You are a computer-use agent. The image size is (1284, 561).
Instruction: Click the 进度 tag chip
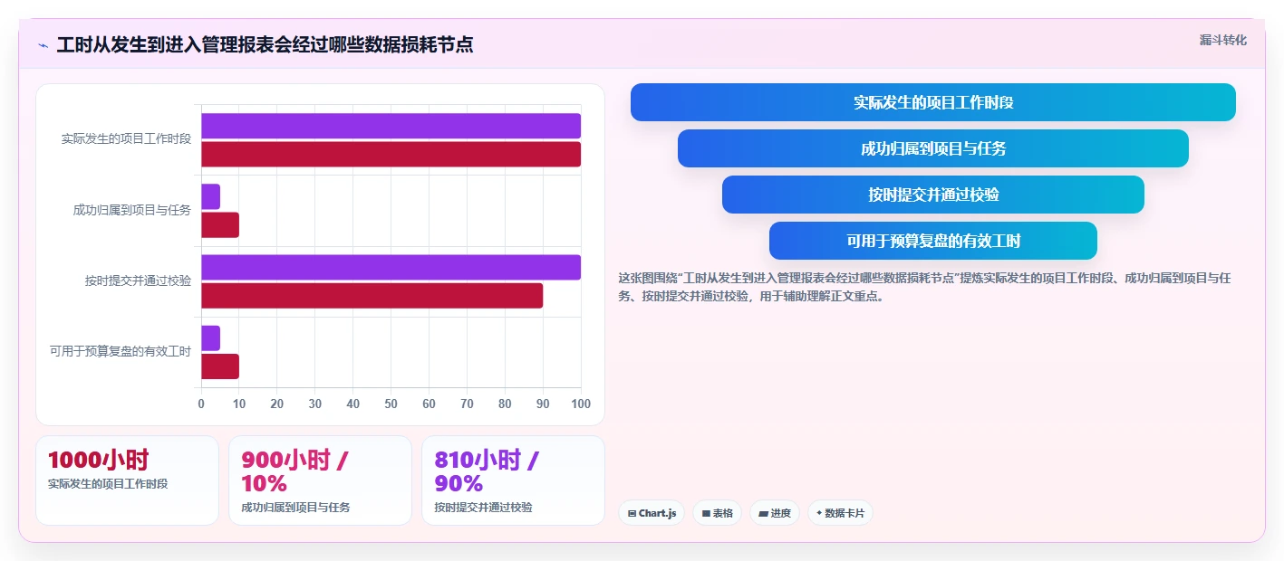tap(775, 513)
